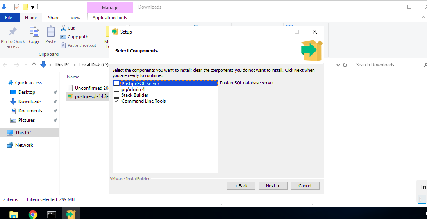Launch Chrome from the taskbar
427x219 pixels.
pyautogui.click(x=33, y=215)
